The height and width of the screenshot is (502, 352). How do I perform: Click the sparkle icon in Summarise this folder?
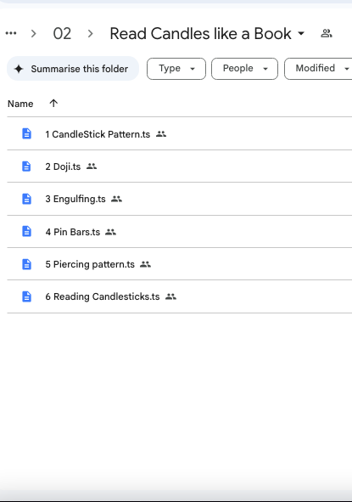[x=19, y=69]
